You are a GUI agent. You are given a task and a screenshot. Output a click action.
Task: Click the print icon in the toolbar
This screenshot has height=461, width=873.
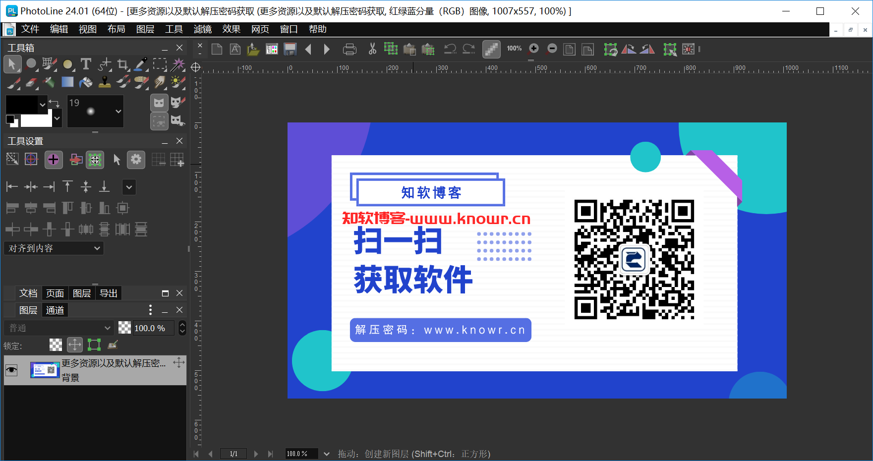click(349, 49)
